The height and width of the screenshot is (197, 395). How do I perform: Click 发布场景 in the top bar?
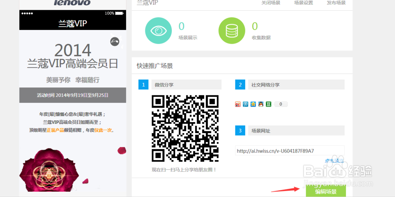tap(336, 3)
